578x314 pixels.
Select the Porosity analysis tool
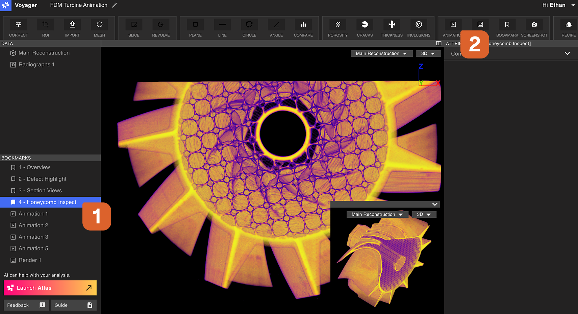(337, 28)
